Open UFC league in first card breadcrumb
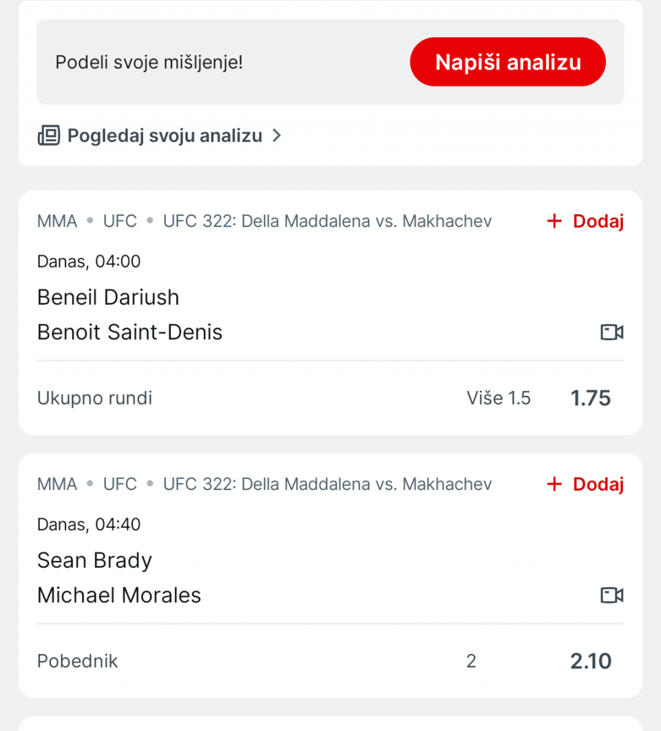The height and width of the screenshot is (731, 661). pyautogui.click(x=120, y=222)
